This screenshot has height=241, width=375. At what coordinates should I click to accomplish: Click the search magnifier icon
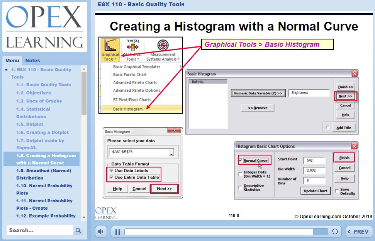coord(78,231)
